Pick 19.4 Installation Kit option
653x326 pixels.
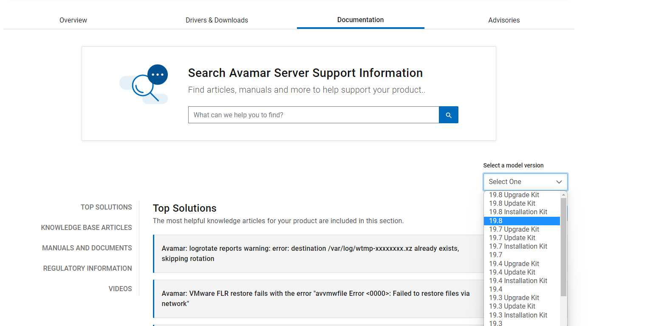[522, 281]
